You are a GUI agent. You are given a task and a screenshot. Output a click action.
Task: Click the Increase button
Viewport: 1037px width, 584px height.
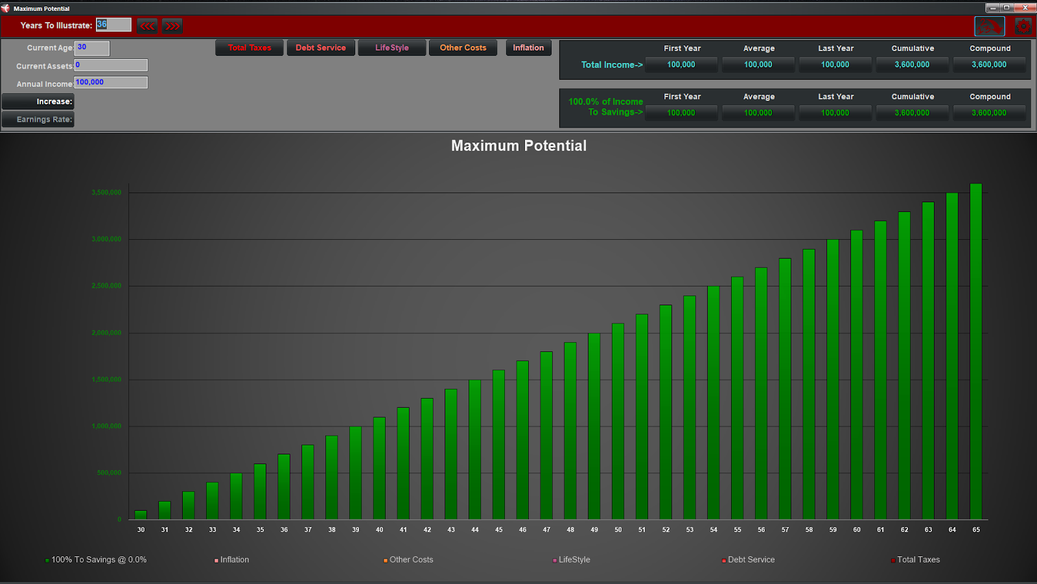pyautogui.click(x=38, y=102)
